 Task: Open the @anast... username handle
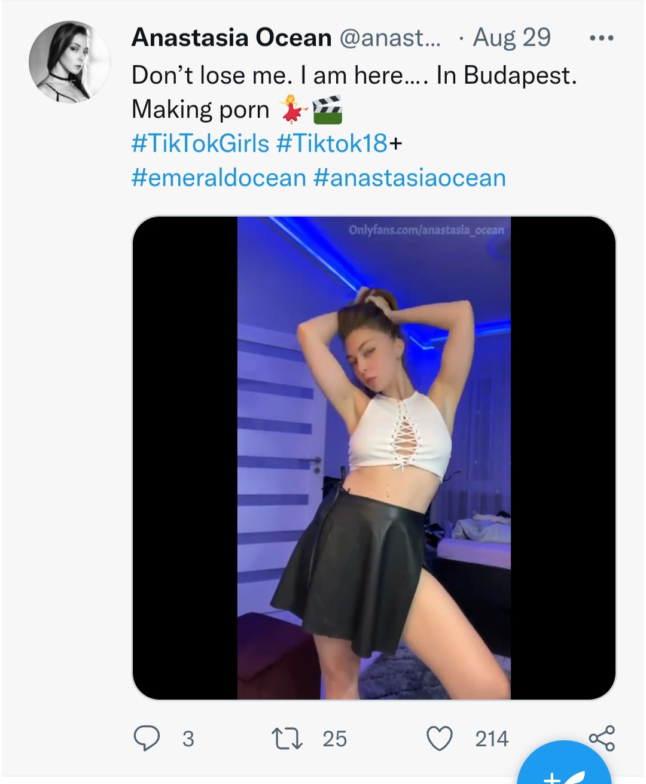[390, 38]
